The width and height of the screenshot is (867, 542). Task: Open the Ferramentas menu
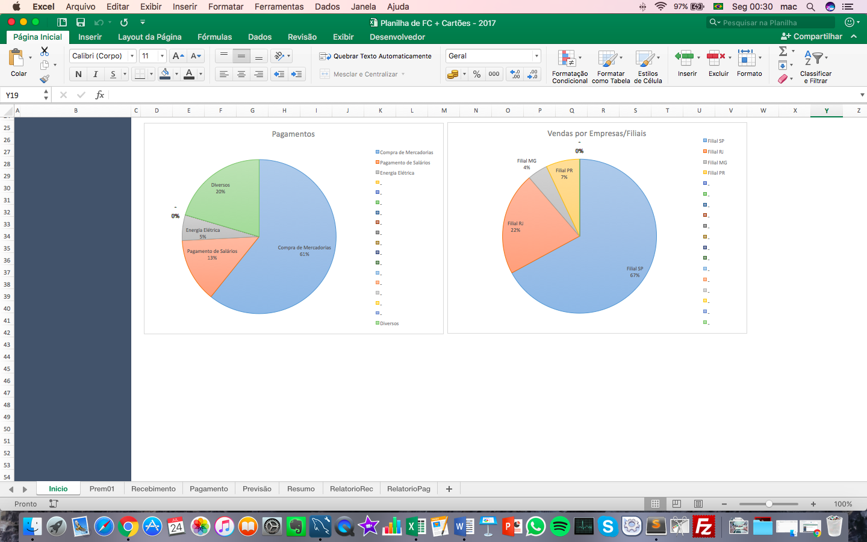279,7
